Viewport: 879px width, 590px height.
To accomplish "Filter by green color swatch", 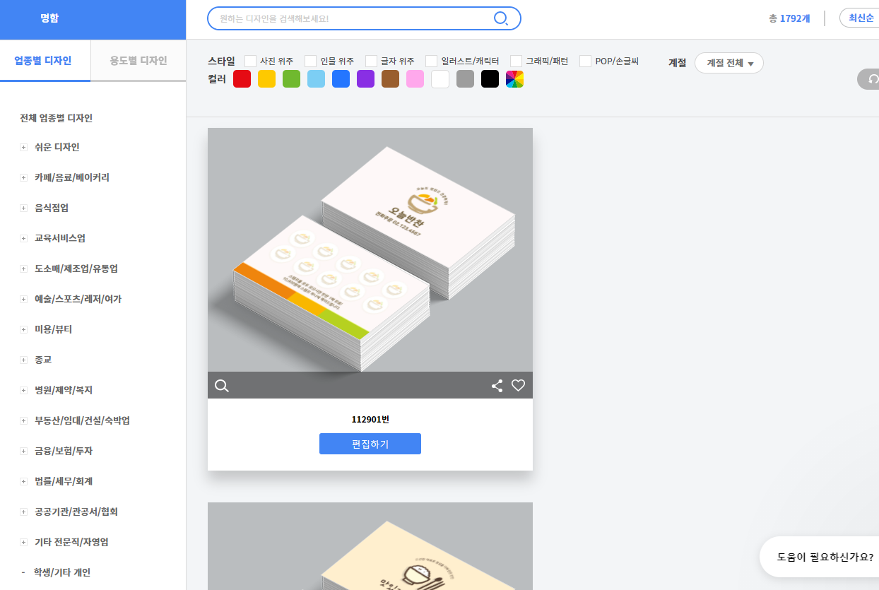I will tap(292, 79).
